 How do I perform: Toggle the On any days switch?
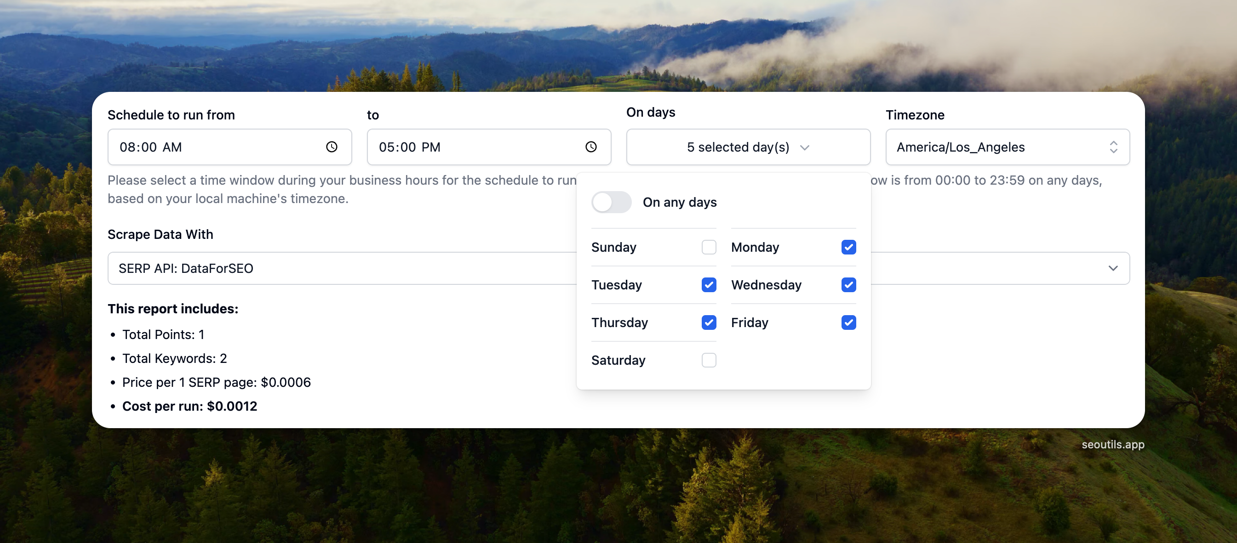coord(611,202)
